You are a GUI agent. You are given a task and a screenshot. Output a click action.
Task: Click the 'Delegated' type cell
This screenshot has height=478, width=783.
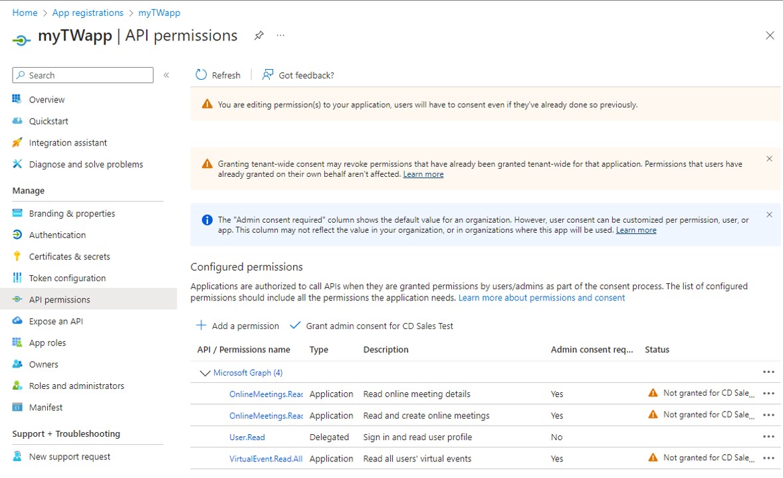tap(329, 437)
